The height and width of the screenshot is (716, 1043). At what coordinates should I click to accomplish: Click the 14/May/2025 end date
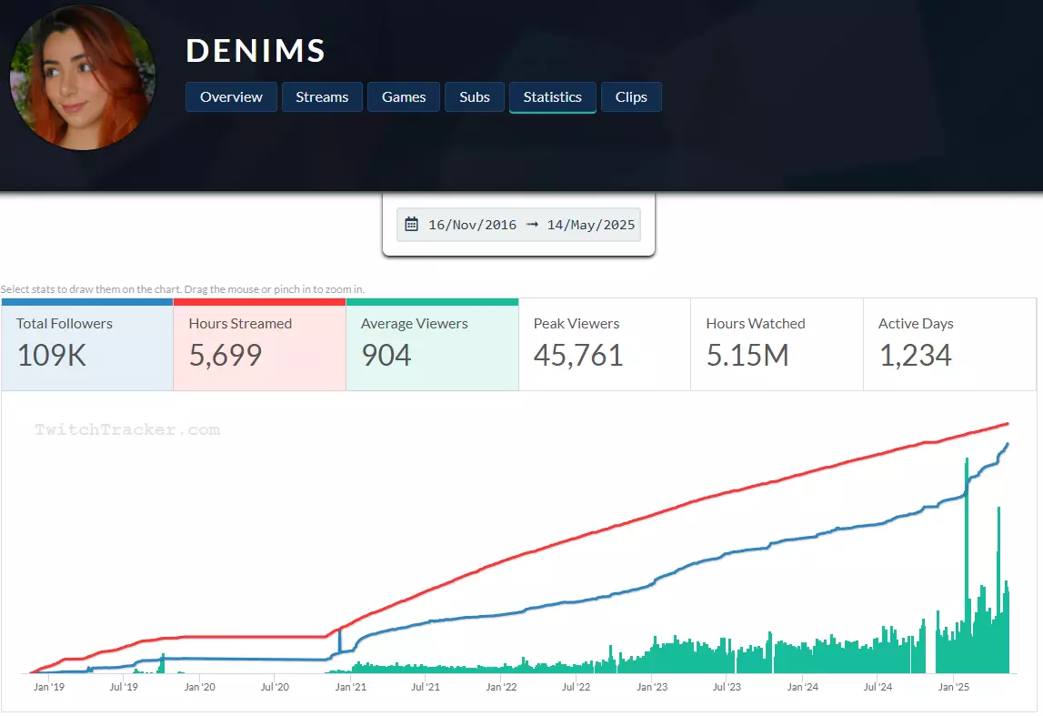(x=591, y=225)
